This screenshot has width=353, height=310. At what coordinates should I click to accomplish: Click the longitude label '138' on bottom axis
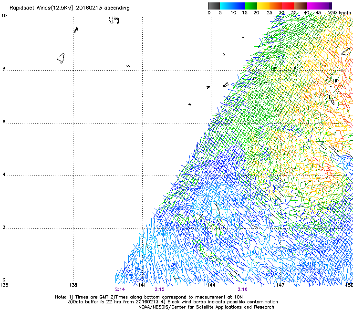(x=73, y=285)
